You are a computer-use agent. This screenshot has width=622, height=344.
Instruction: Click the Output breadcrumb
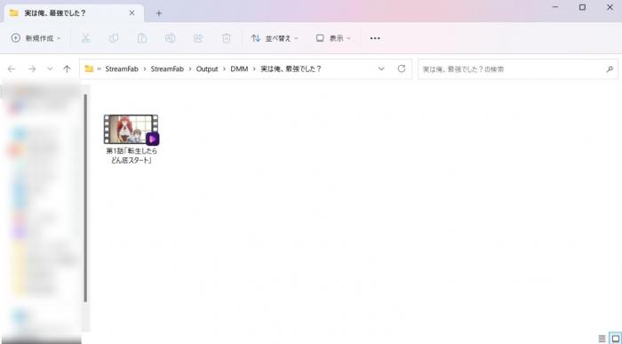(x=207, y=69)
